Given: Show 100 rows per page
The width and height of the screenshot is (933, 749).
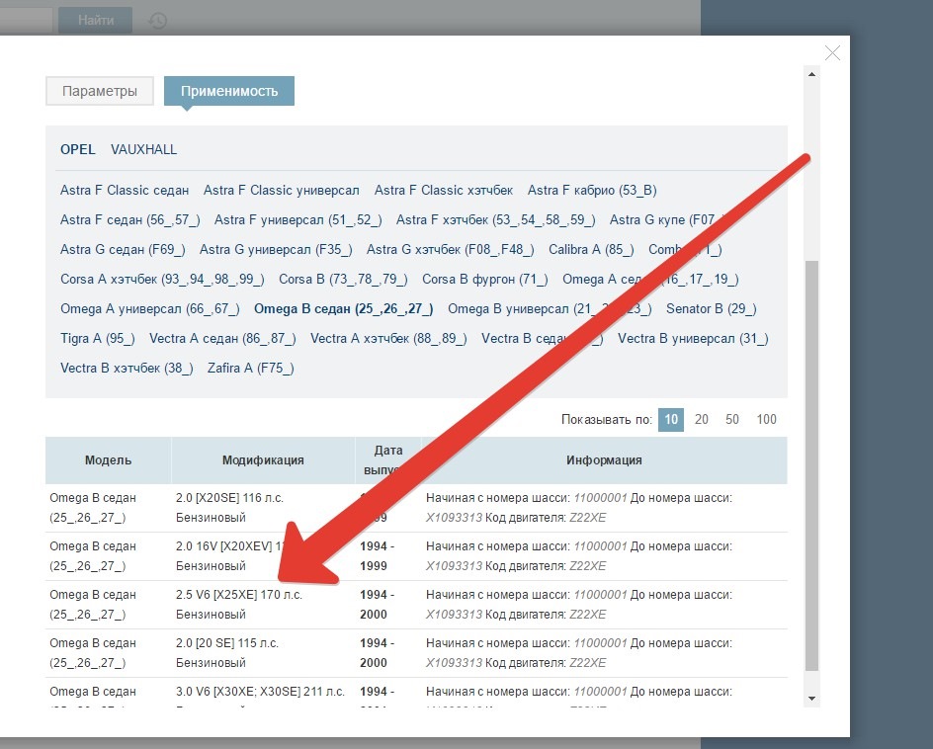Looking at the screenshot, I should (x=766, y=419).
